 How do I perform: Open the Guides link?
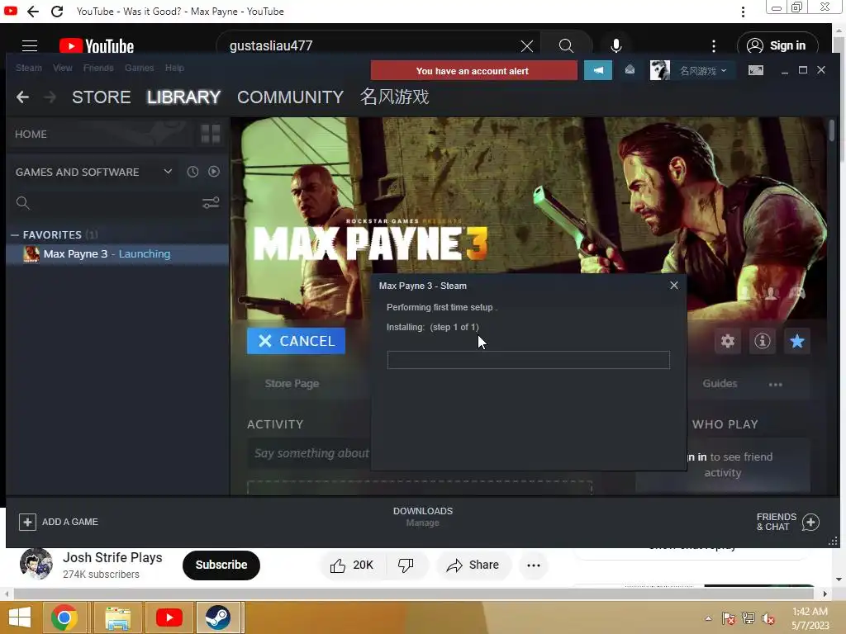(x=720, y=384)
